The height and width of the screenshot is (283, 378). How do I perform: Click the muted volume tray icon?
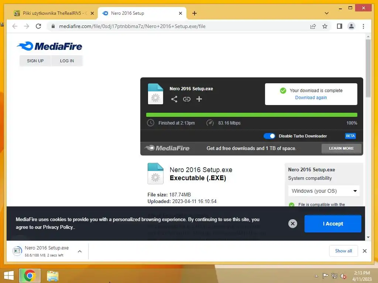click(343, 276)
